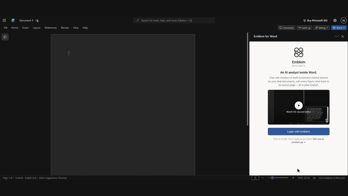Image resolution: width=348 pixels, height=196 pixels.
Task: Open the FE account avatar
Action: pyautogui.click(x=343, y=20)
